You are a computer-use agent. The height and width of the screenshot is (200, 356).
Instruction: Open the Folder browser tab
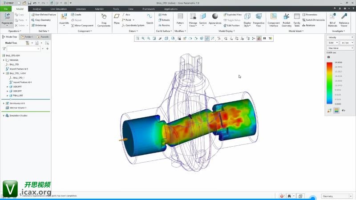coord(27,37)
